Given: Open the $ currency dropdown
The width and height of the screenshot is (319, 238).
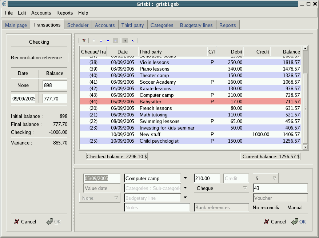Looking at the screenshot, I should 266,178.
